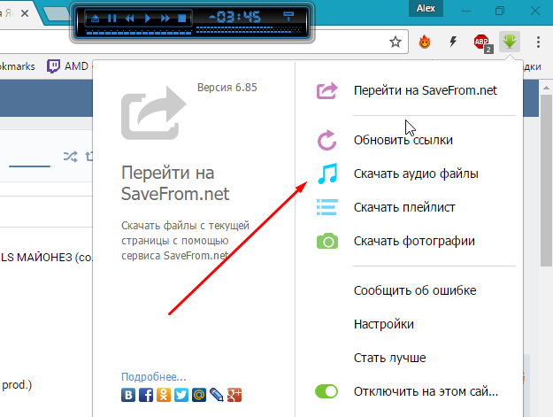This screenshot has height=417, width=553.
Task: Click the large gray SaveFrom share logo
Action: pos(153,113)
